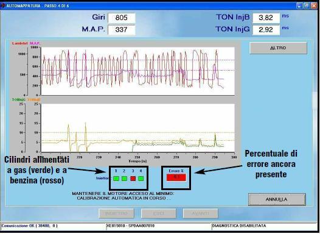The image size is (320, 234).
Task: Click the greyed-out ESCI button
Action: (159, 213)
